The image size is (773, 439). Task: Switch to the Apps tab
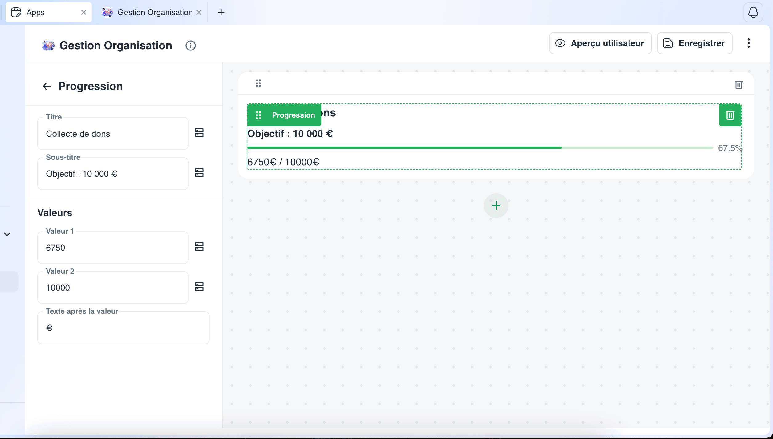49,12
